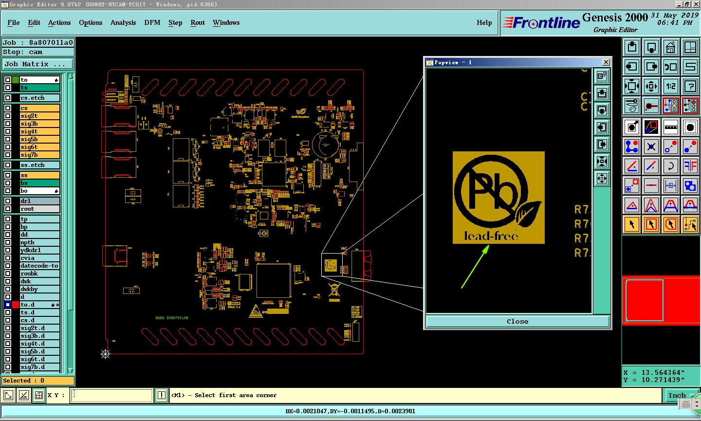Open the Windows menu
The height and width of the screenshot is (421, 701).
[x=226, y=22]
